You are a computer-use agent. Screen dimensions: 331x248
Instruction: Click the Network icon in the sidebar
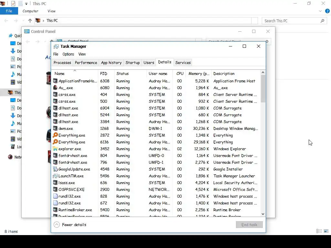click(10, 157)
